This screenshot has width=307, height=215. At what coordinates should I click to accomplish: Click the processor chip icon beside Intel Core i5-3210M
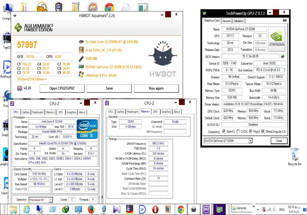[81, 42]
